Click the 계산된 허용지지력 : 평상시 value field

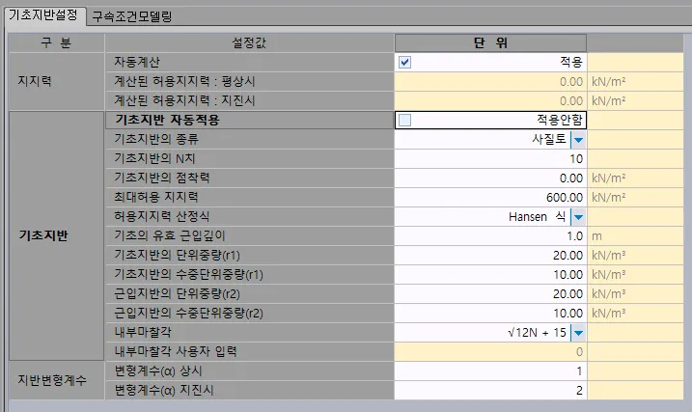[x=490, y=82]
